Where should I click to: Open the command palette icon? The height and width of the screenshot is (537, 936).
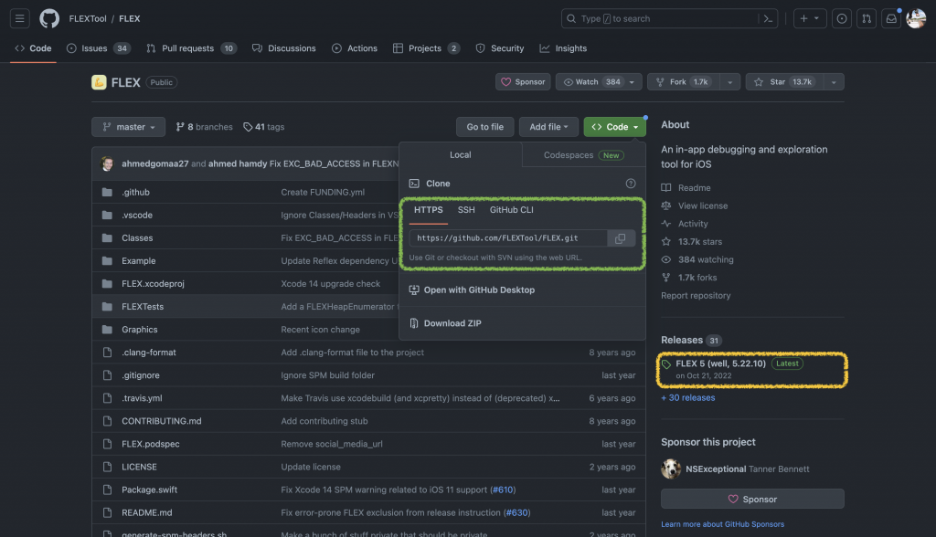(768, 18)
